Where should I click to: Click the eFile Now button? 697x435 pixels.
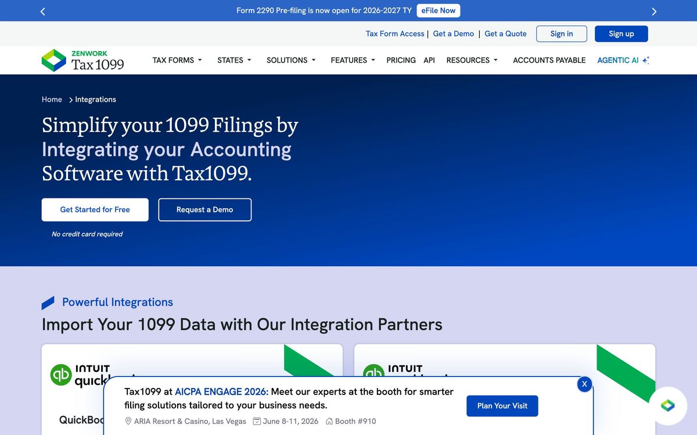[x=439, y=10]
